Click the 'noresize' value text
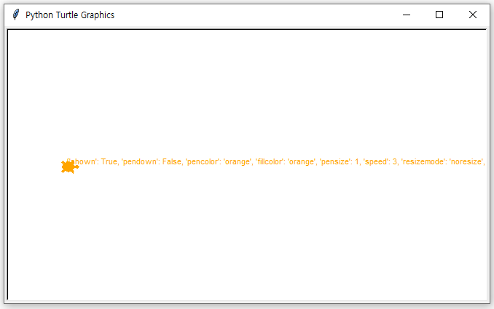The height and width of the screenshot is (309, 494). point(466,161)
